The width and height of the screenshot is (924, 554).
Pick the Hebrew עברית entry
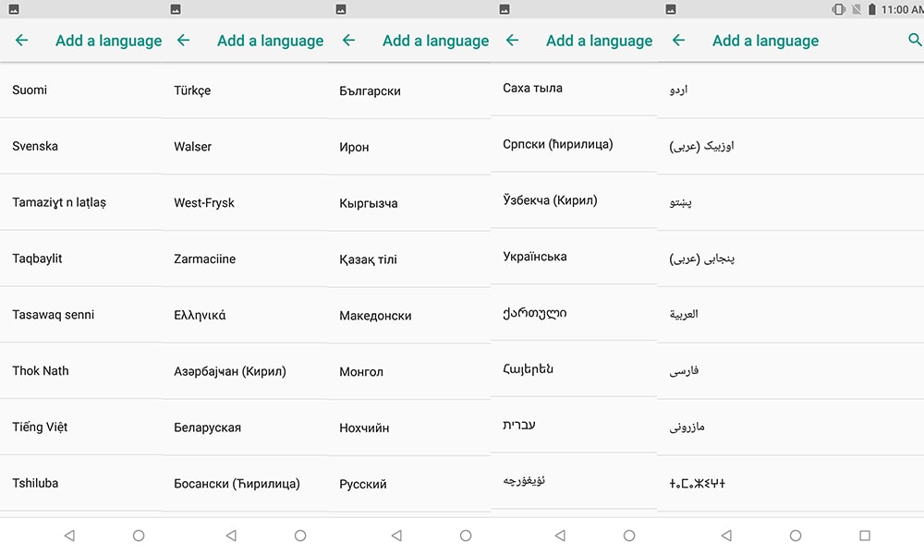(x=574, y=425)
